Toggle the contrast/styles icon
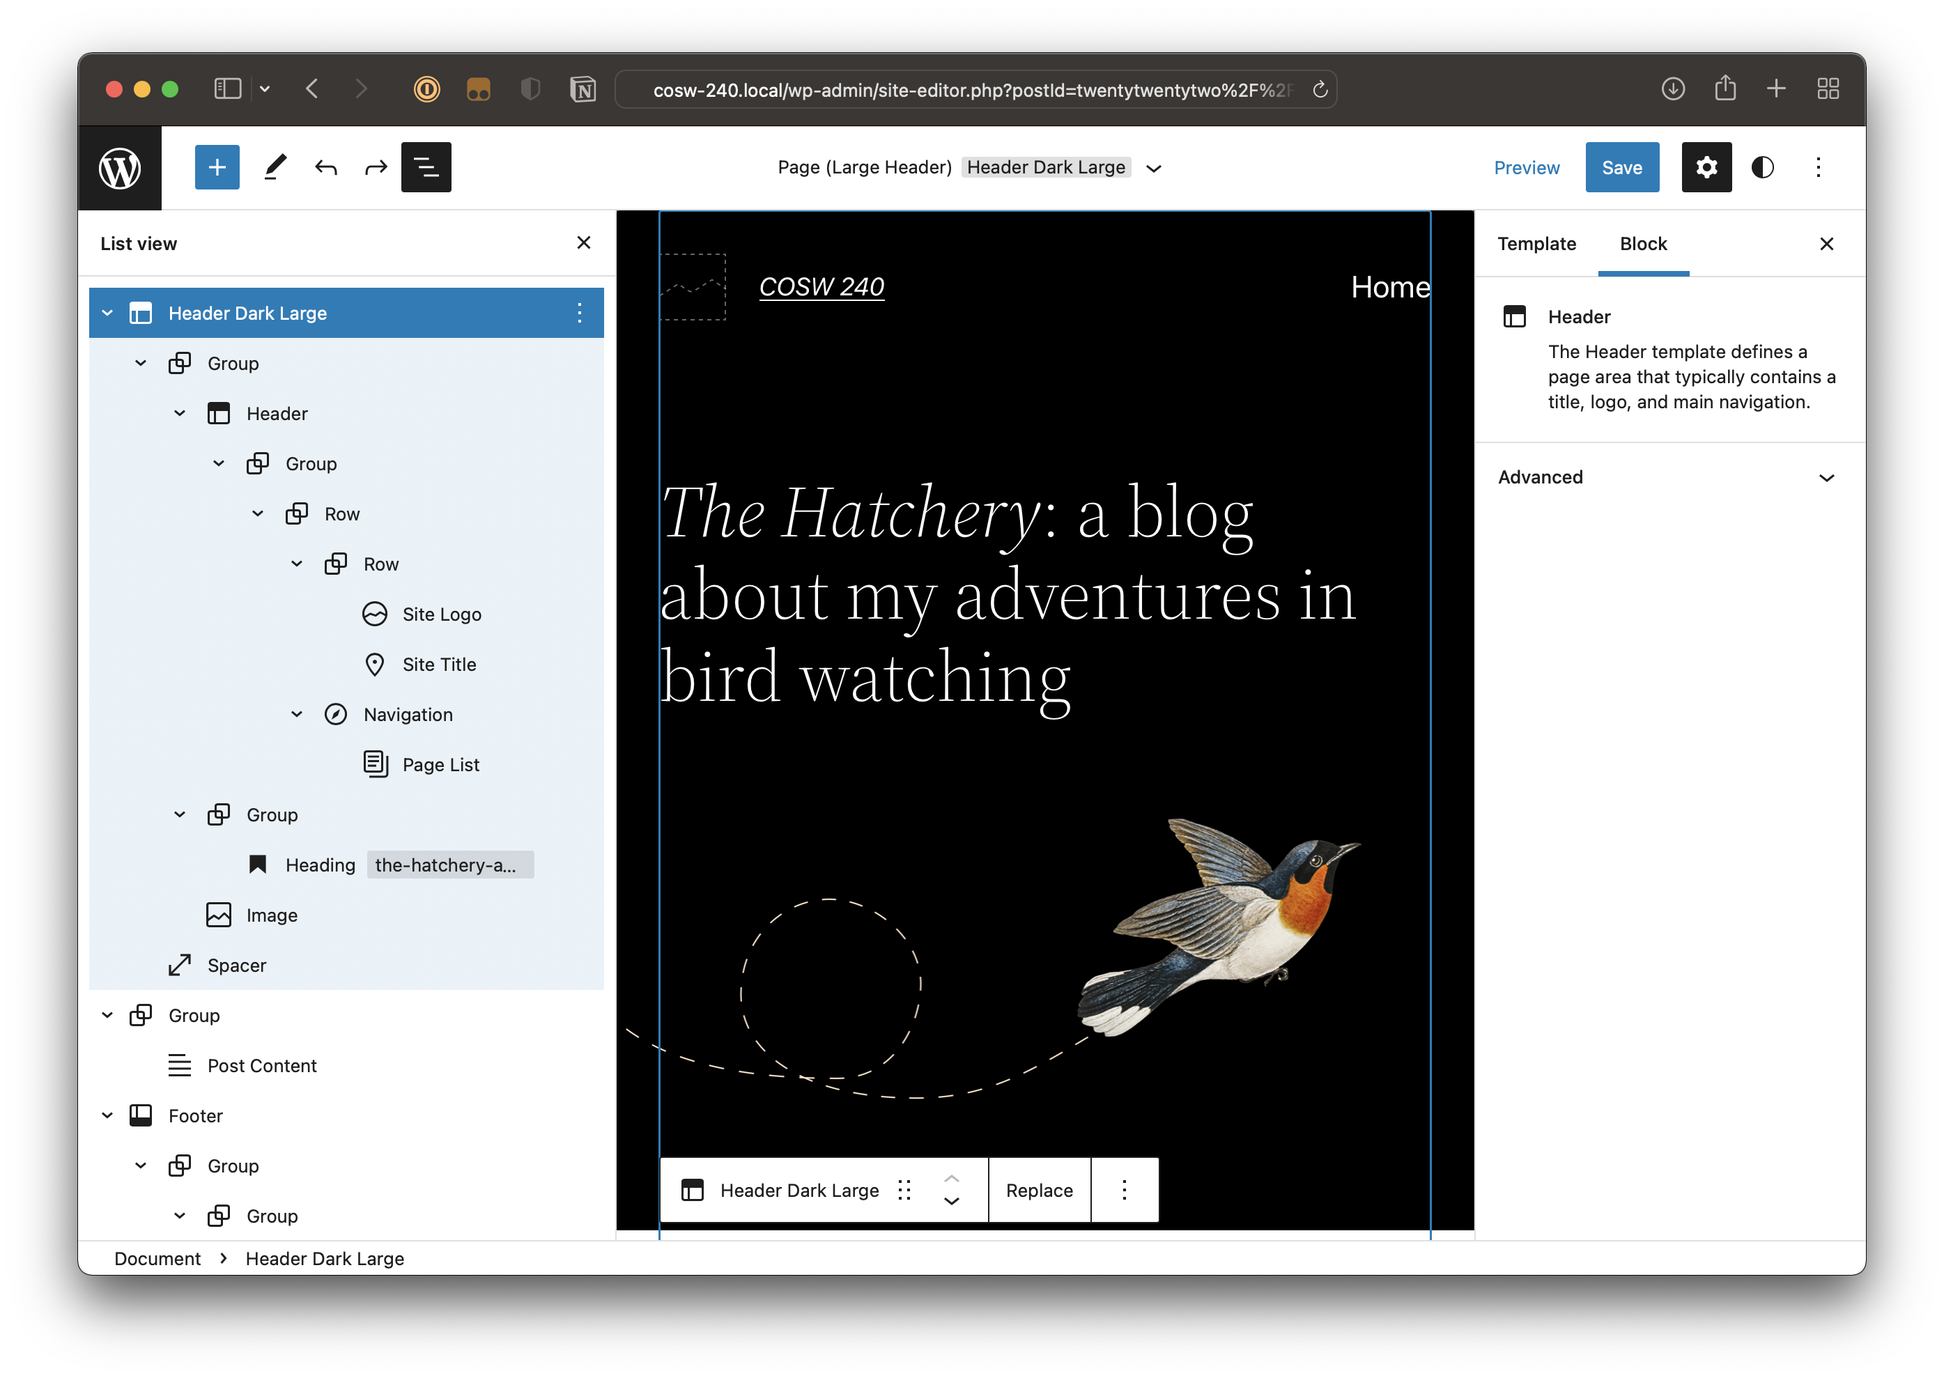 1762,167
